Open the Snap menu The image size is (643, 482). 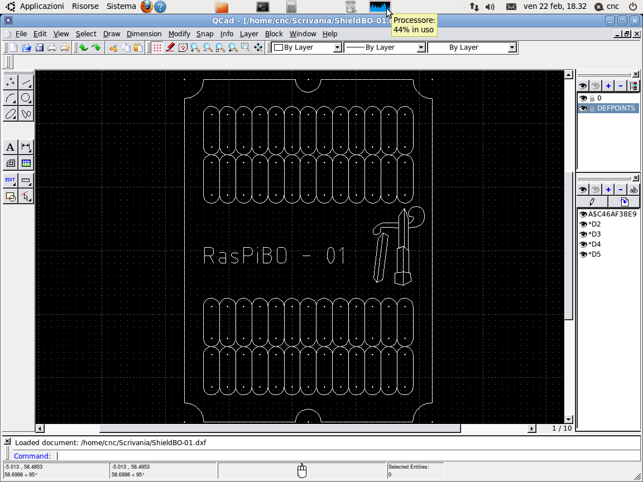click(x=205, y=34)
